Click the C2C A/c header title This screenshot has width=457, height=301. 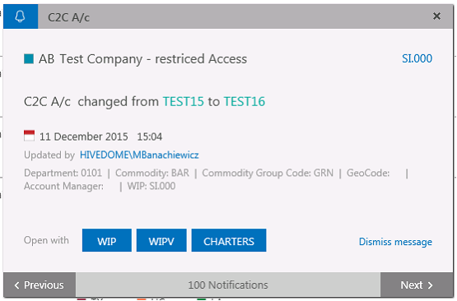click(69, 17)
